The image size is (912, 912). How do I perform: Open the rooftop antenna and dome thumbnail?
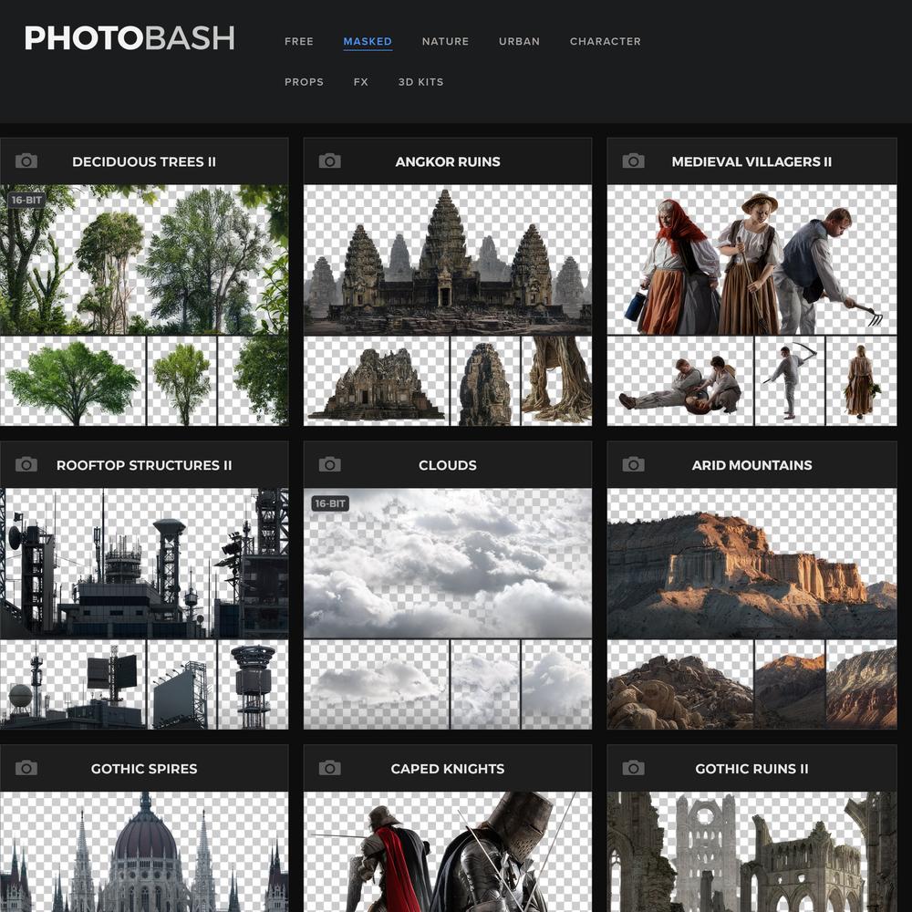pos(73,685)
